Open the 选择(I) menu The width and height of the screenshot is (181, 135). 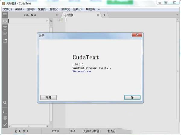click(30, 9)
